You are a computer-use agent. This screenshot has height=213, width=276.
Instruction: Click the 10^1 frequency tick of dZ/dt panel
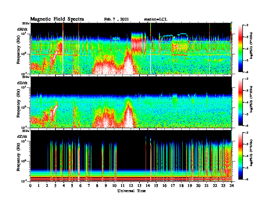(x=24, y=141)
